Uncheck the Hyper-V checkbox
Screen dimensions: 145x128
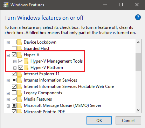tap(14, 55)
